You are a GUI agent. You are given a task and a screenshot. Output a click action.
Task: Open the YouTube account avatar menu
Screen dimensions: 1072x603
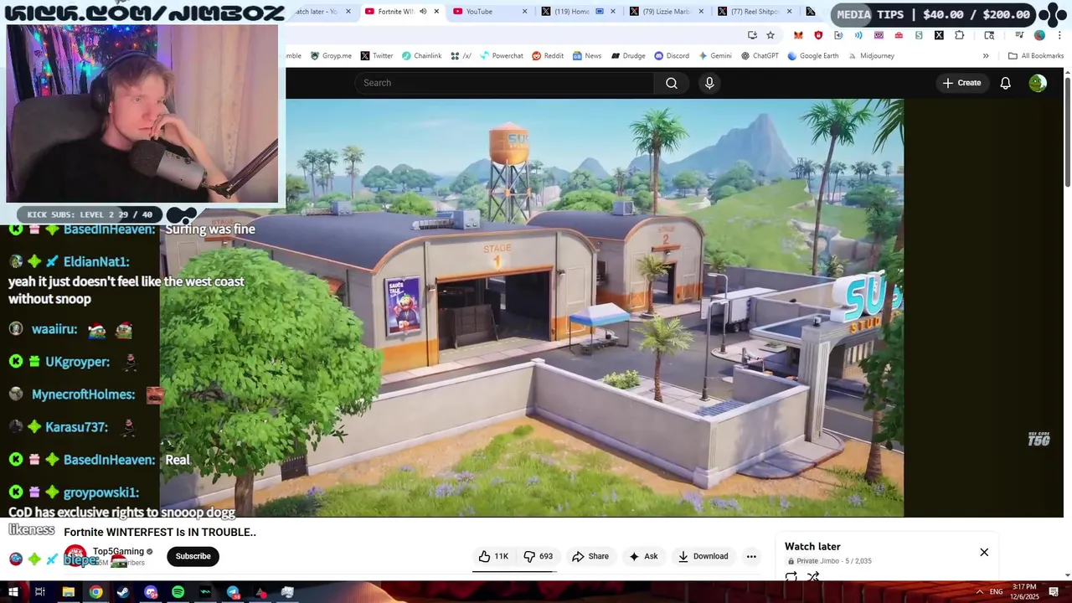(x=1038, y=83)
